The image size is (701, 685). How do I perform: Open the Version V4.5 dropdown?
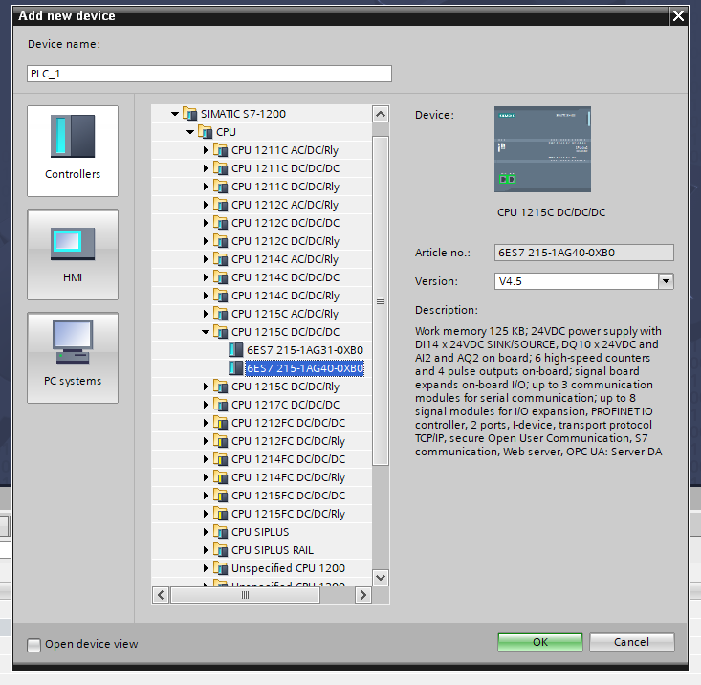(x=666, y=281)
